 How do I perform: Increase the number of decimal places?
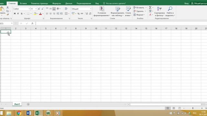click(x=87, y=14)
